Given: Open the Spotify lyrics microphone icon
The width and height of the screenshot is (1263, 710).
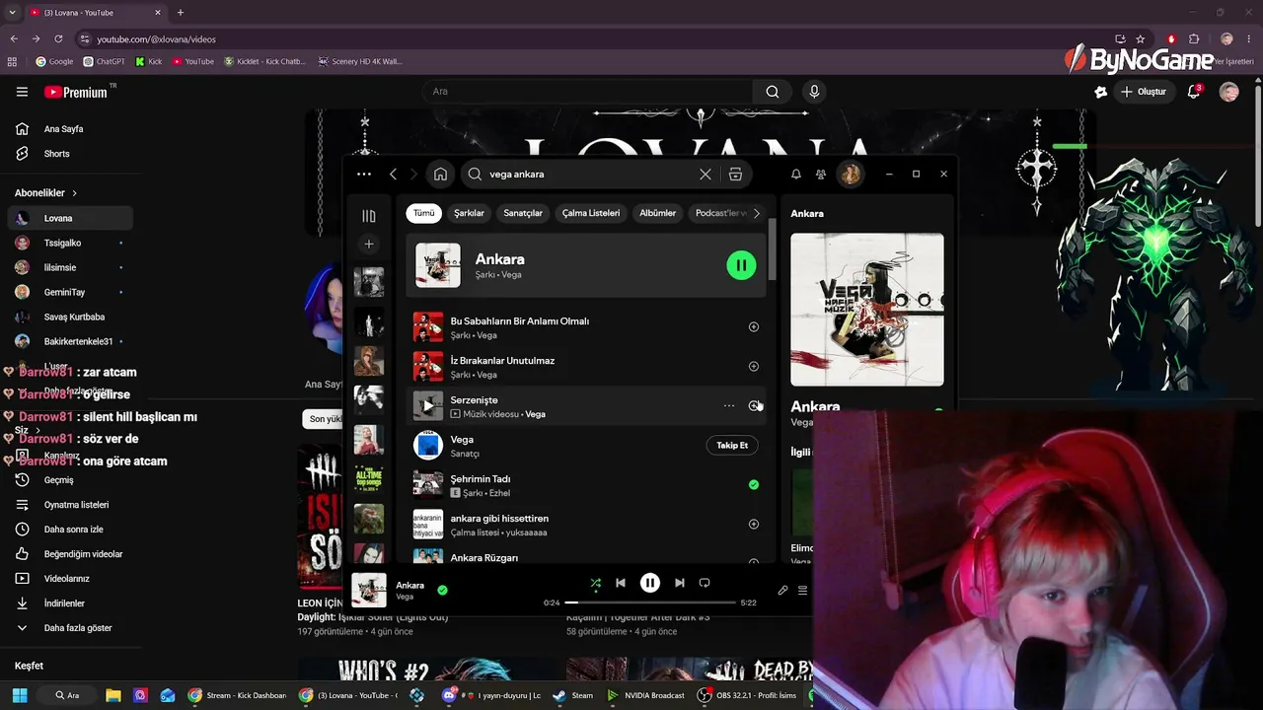Looking at the screenshot, I should click(782, 590).
